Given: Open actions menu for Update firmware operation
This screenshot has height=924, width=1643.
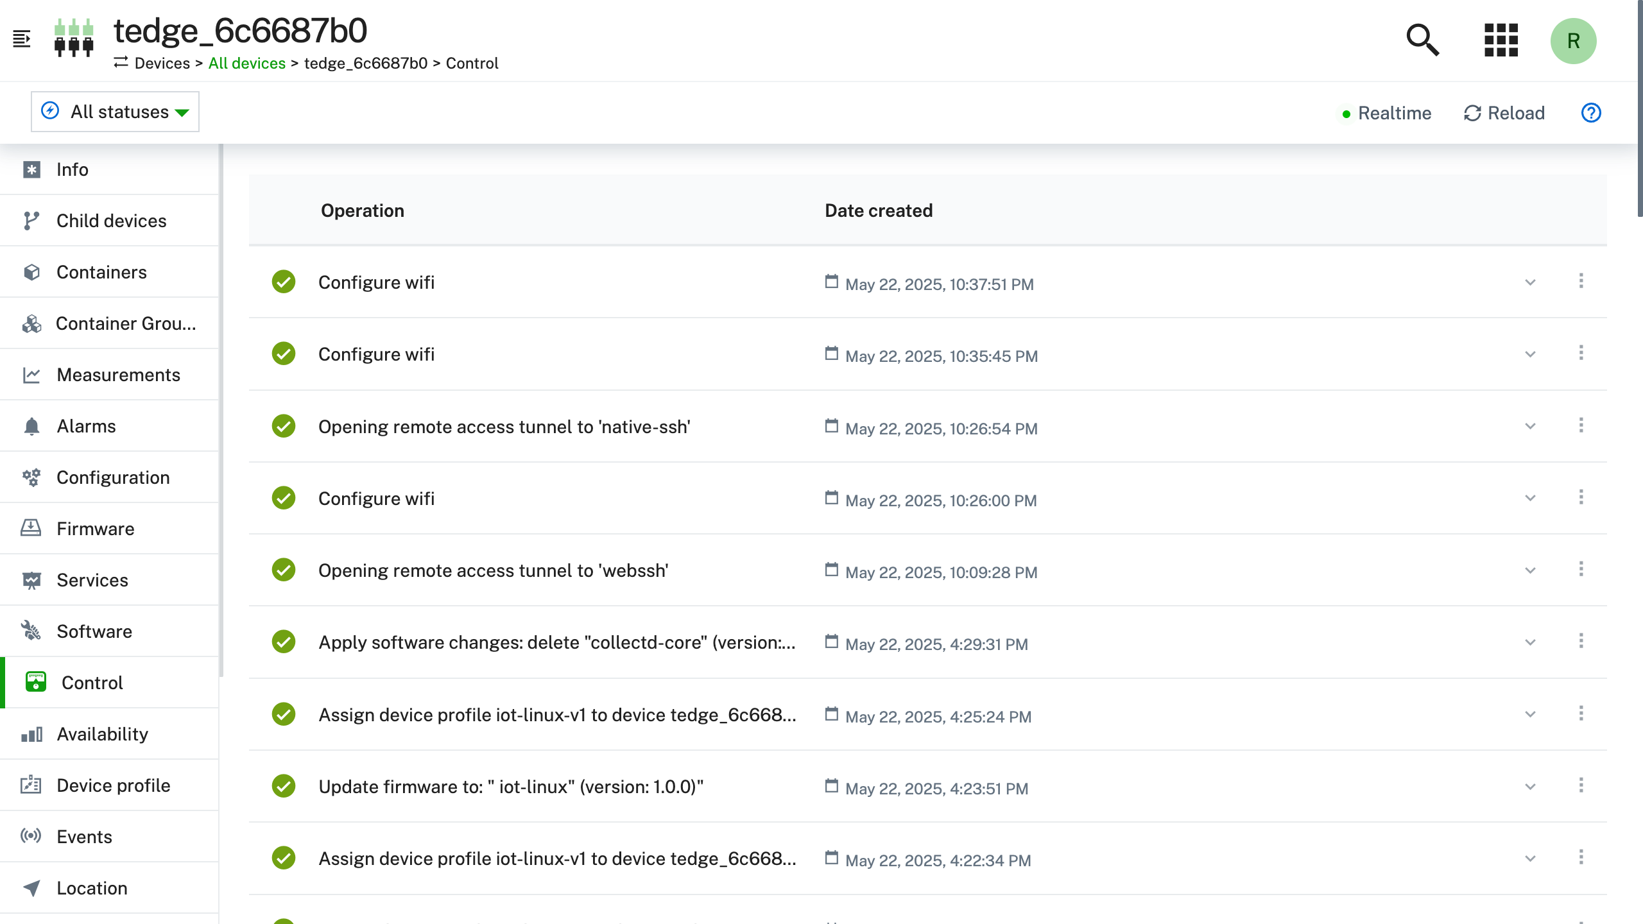Looking at the screenshot, I should (1581, 785).
